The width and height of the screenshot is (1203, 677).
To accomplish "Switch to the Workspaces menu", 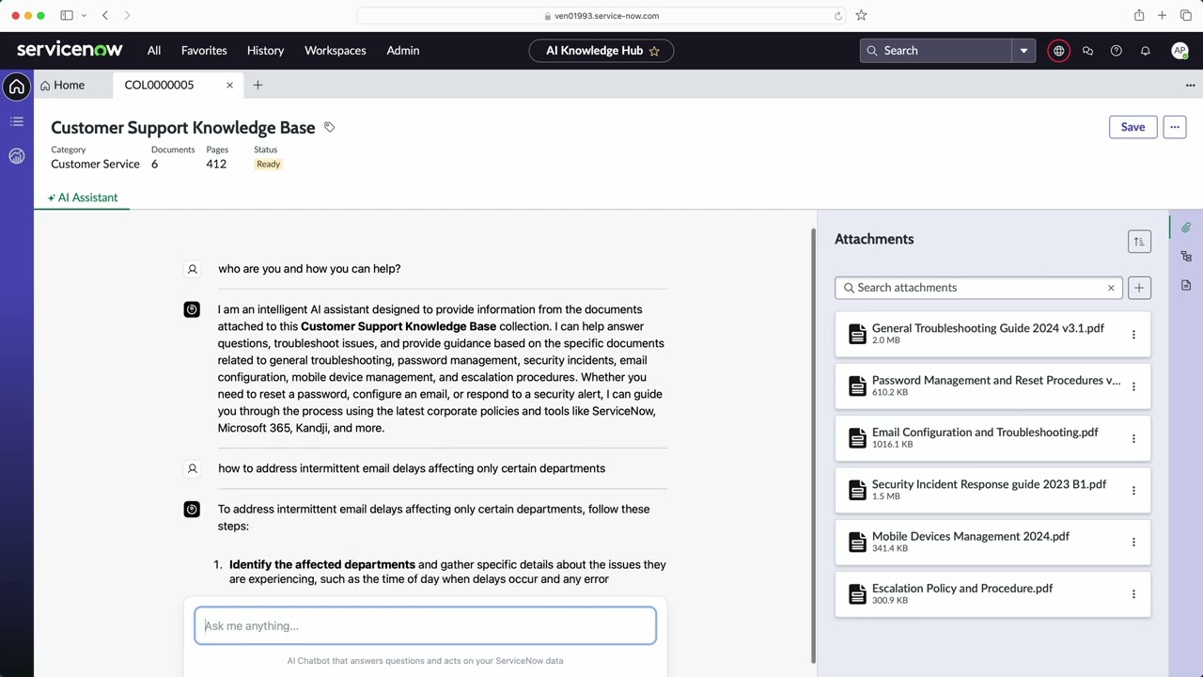I will [x=335, y=51].
